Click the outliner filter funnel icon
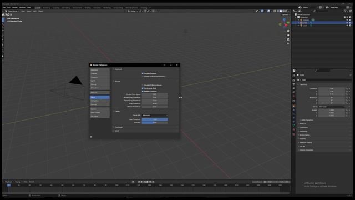355x200 pixels. point(345,11)
